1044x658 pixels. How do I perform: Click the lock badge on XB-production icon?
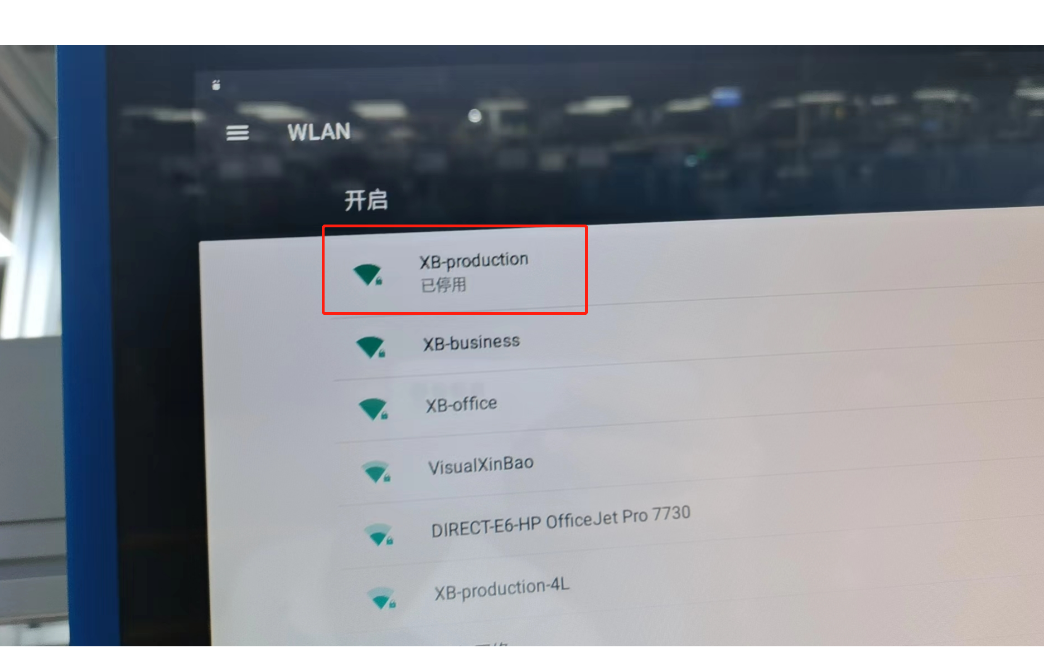coord(379,281)
